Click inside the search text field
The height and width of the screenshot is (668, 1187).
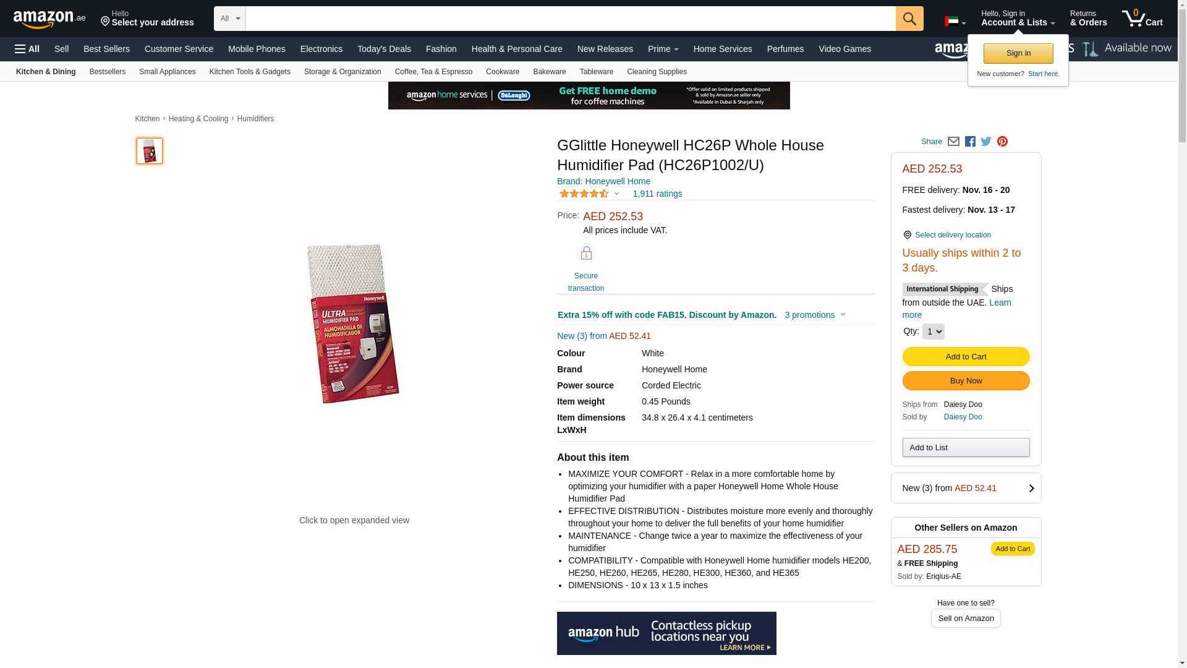pyautogui.click(x=571, y=19)
